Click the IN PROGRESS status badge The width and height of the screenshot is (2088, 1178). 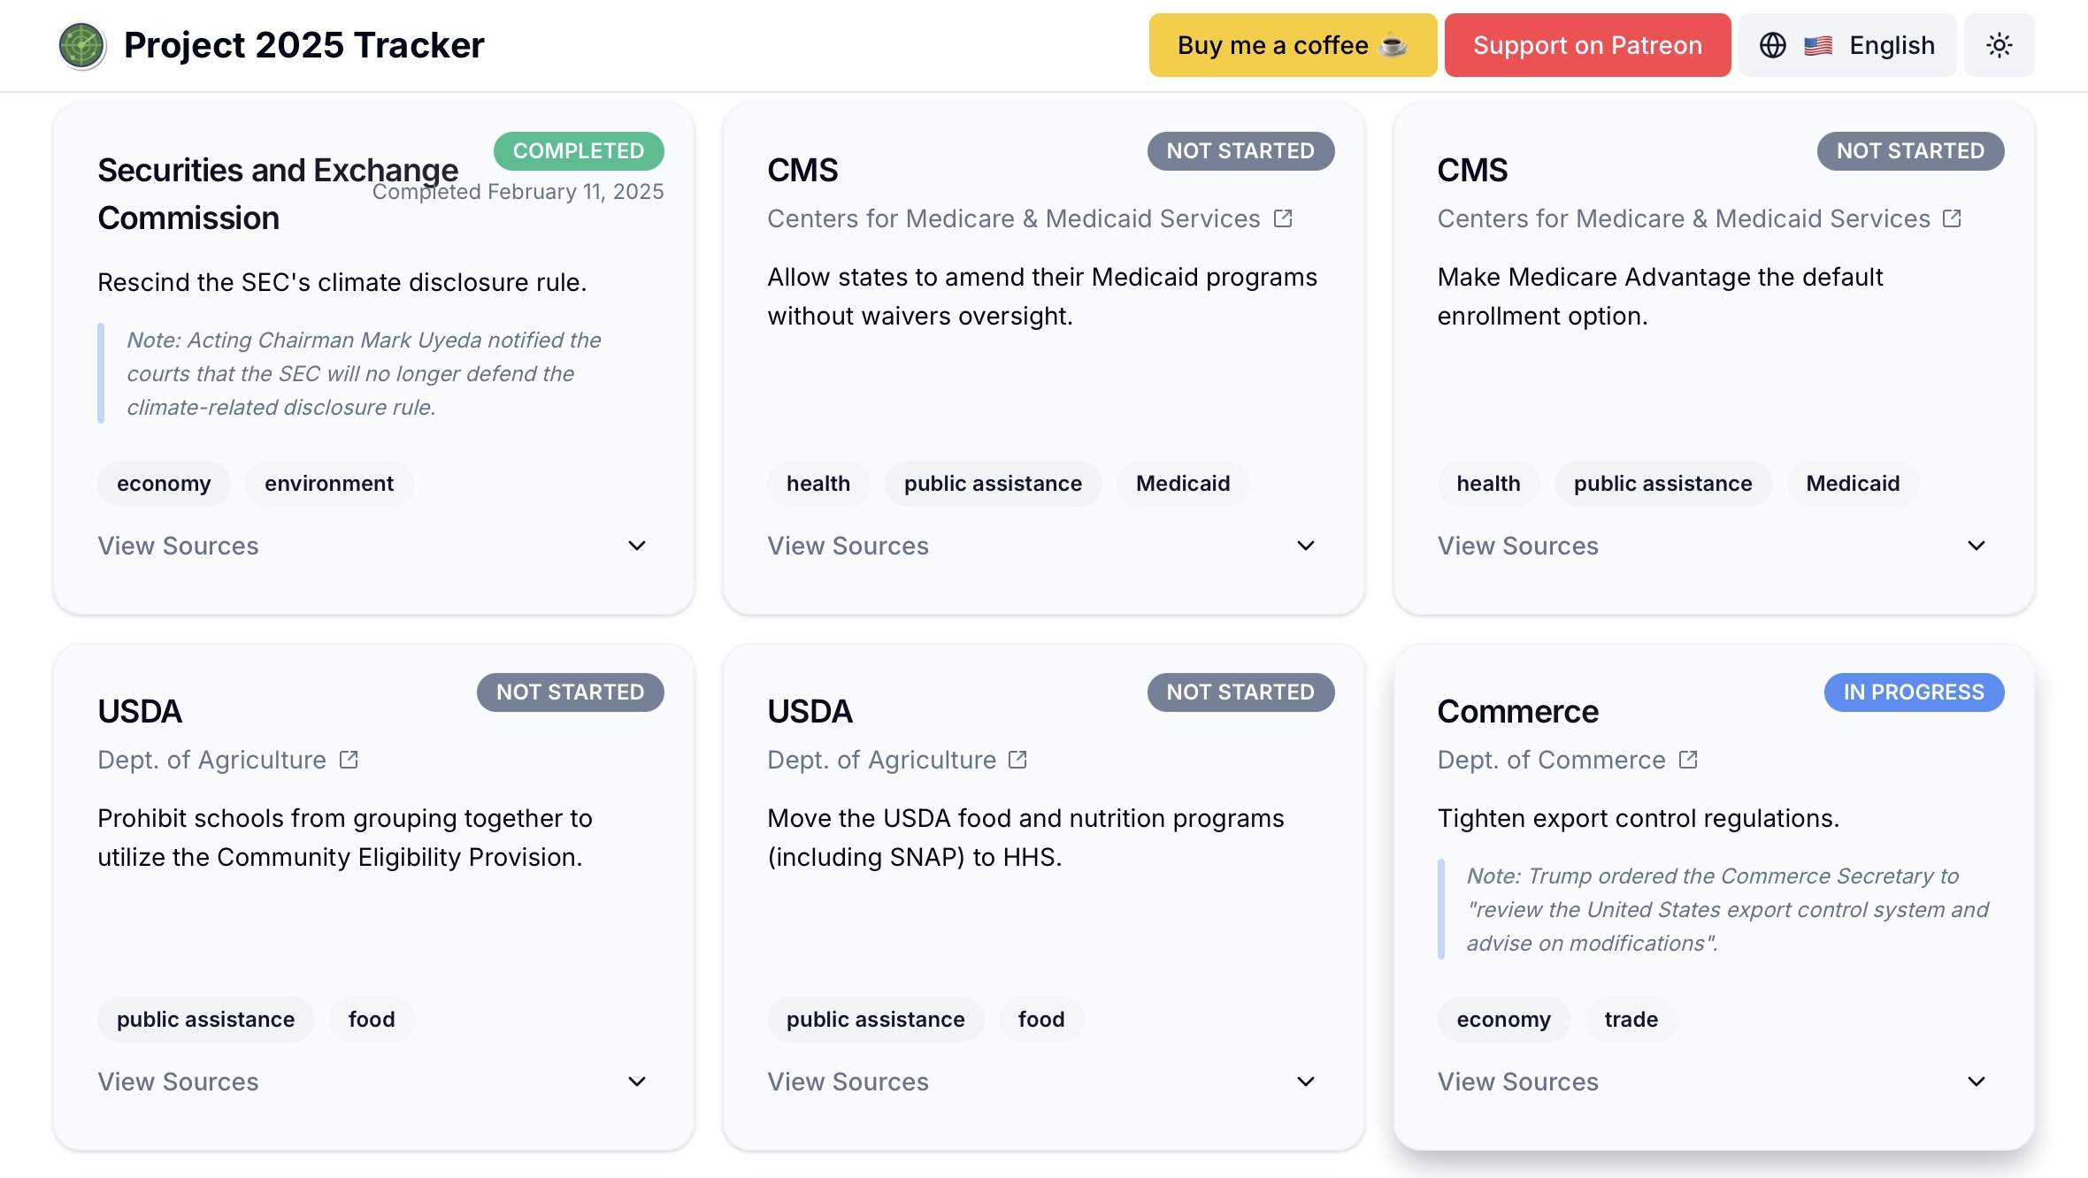(1913, 692)
